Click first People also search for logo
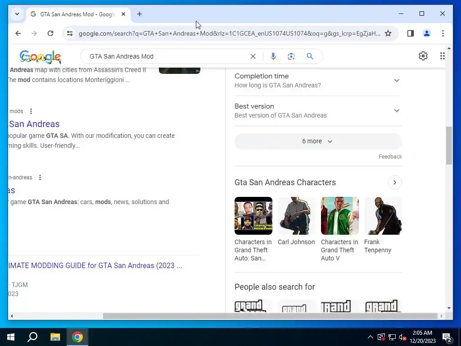 (253, 306)
